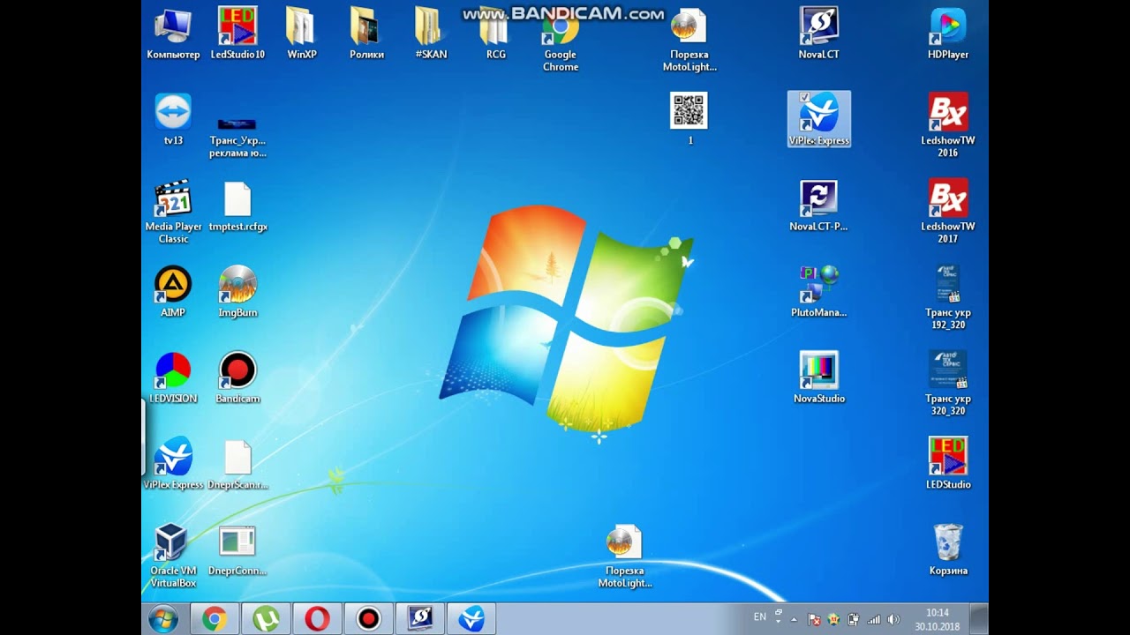
Task: Select the tv13 TeamViewer shortcut
Action: pos(173,119)
